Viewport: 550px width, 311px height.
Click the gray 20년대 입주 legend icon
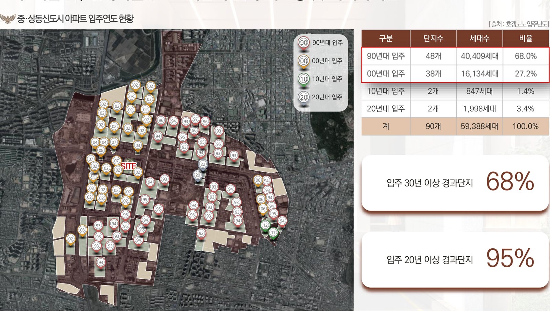[304, 98]
